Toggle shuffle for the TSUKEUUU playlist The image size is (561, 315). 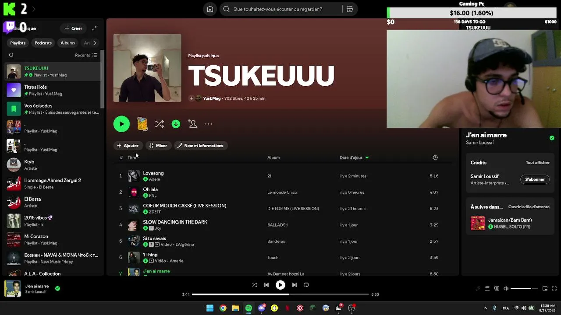point(160,124)
